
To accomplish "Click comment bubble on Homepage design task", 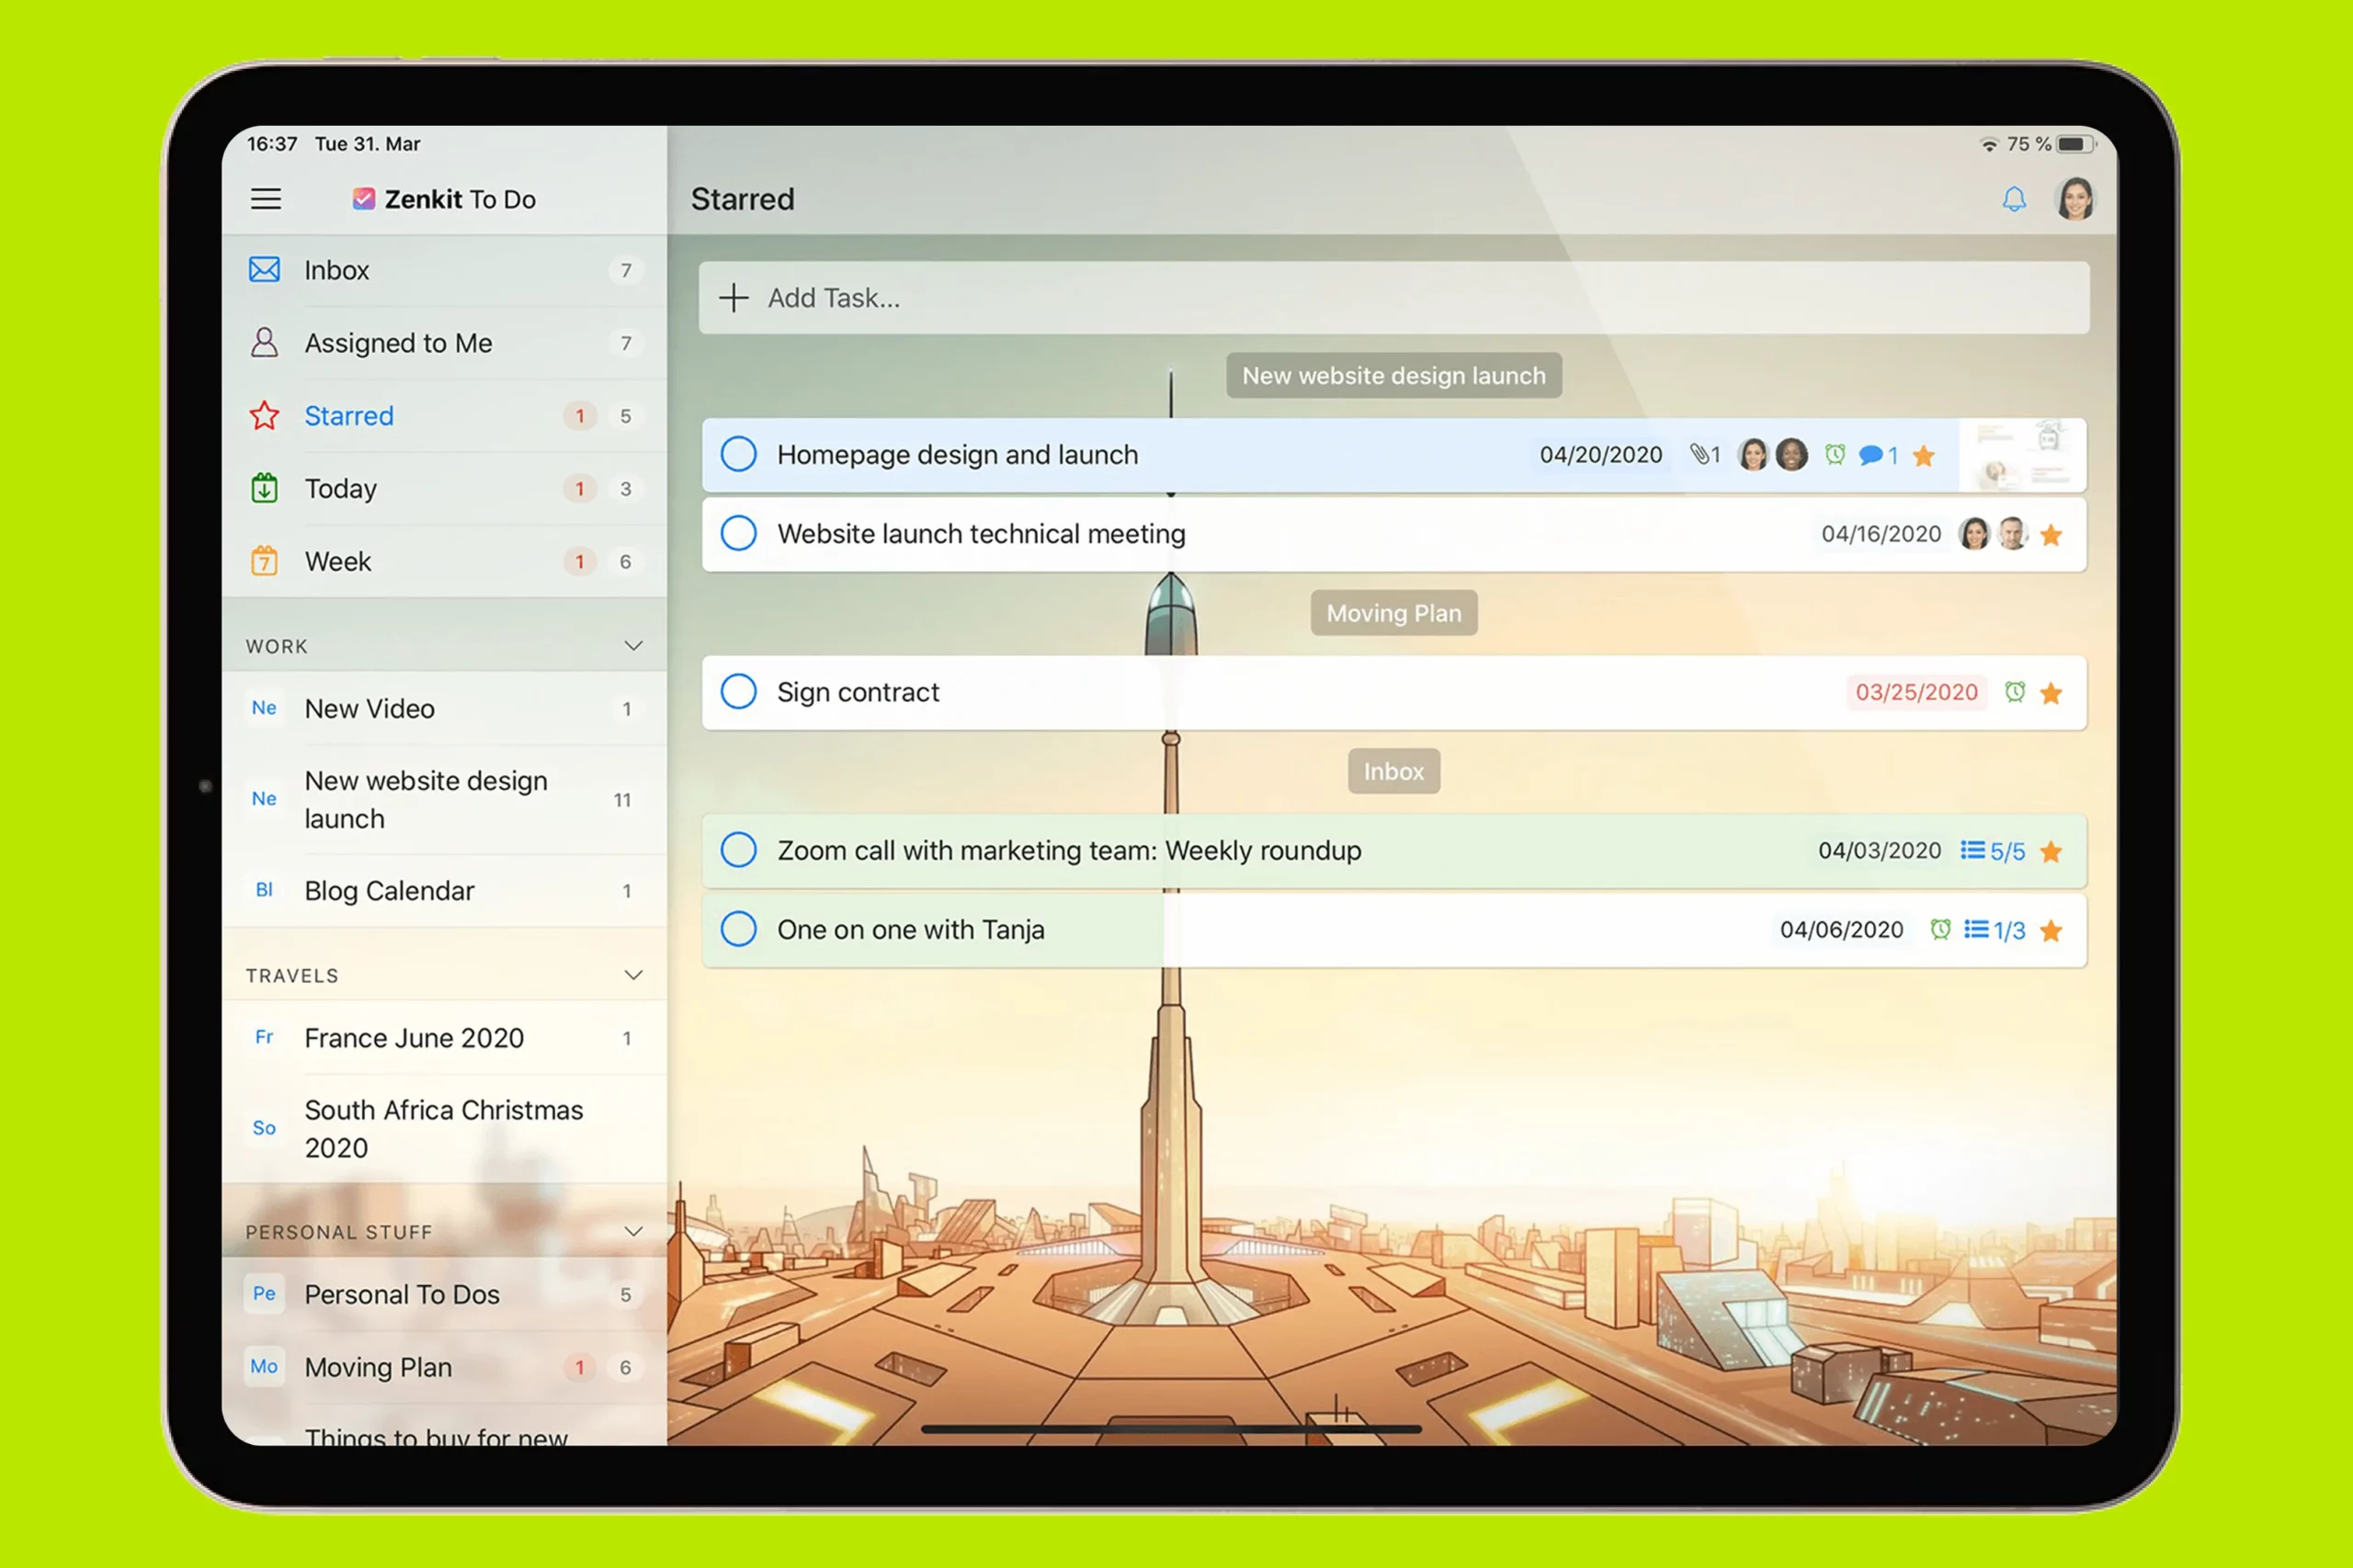I will [x=1870, y=456].
